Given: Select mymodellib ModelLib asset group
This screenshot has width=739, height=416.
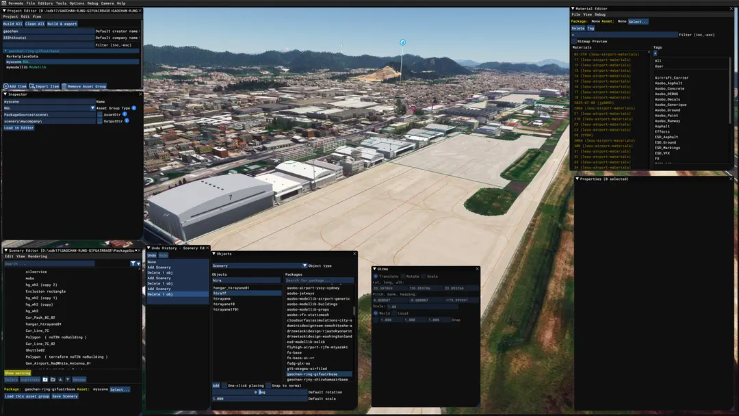Looking at the screenshot, I should [26, 67].
